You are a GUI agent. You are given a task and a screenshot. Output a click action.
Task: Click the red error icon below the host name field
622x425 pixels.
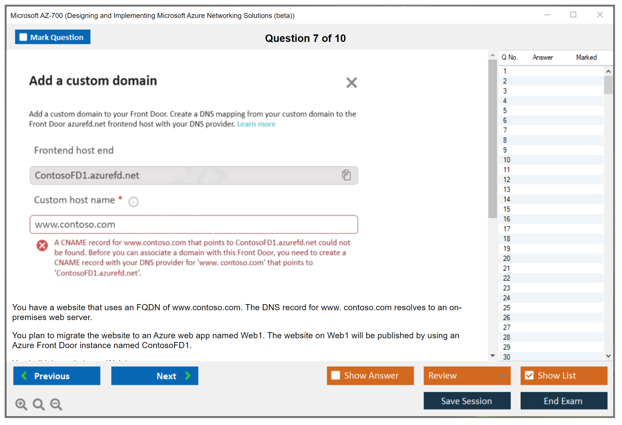(42, 245)
